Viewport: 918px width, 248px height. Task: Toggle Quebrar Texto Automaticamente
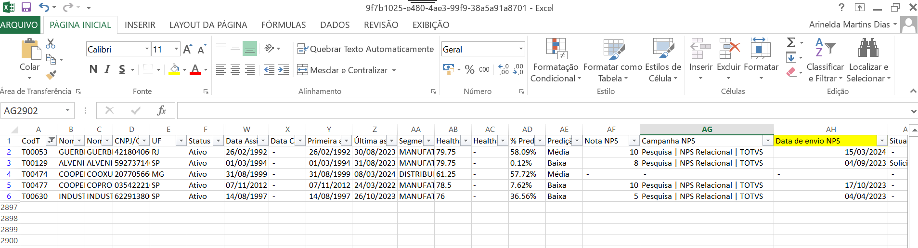(365, 49)
